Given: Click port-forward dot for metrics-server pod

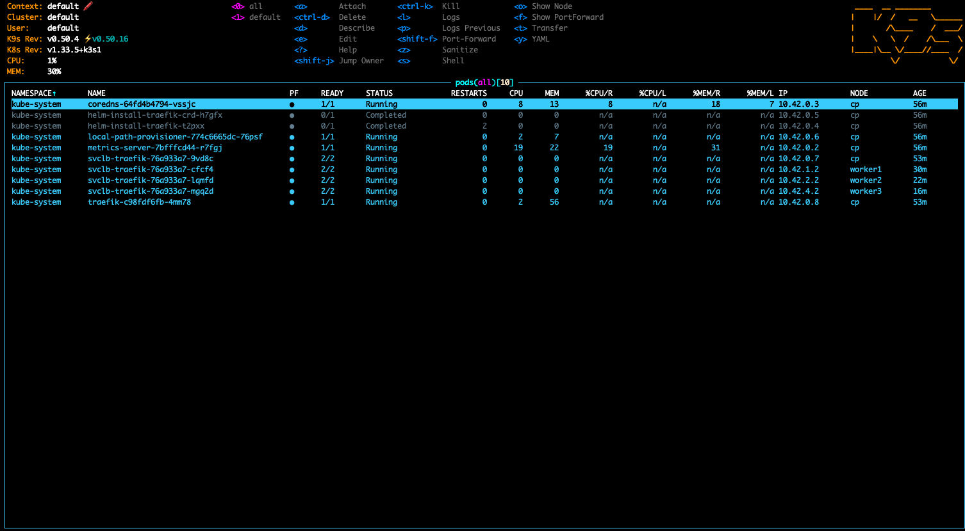Looking at the screenshot, I should (292, 148).
